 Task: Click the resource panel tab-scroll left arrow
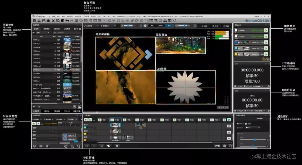pyautogui.click(x=79, y=29)
